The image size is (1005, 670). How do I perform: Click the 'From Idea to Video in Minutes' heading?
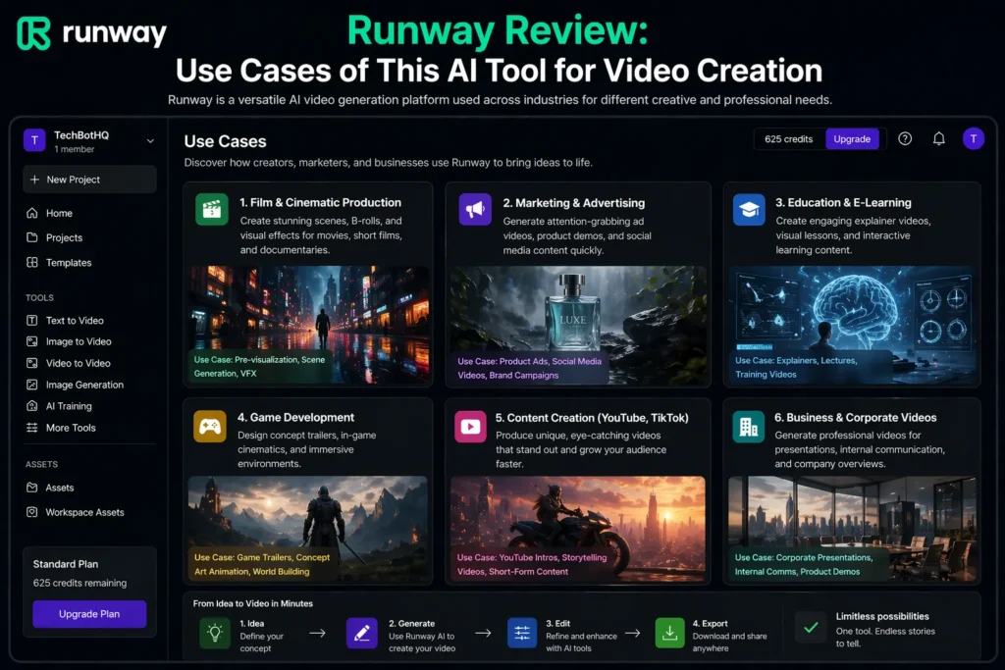253,603
